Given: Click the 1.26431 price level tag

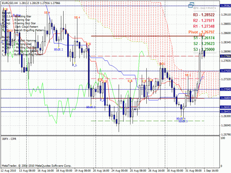Looking at the screenshot, I should tap(225, 111).
